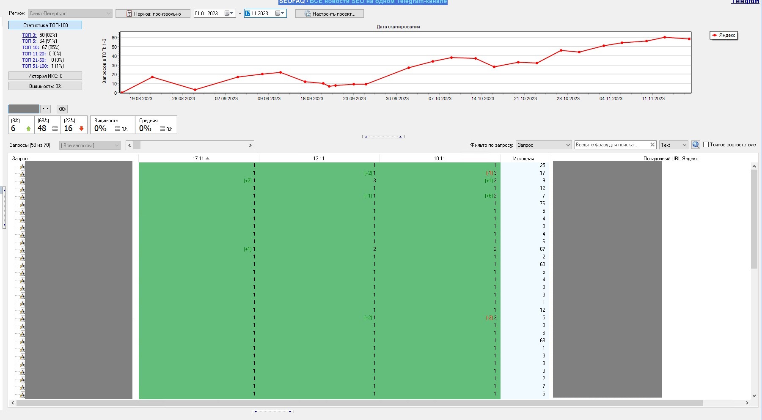Collapse the chart panel with the splitter arrow
Screen dimensions: 762x420
tap(383, 137)
